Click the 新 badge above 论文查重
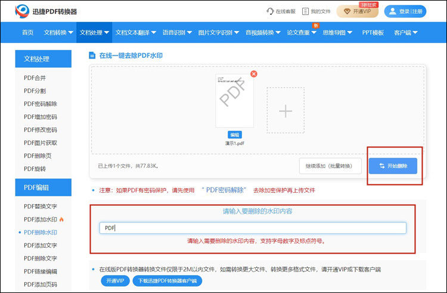This screenshot has width=447, height=293. tap(315, 26)
